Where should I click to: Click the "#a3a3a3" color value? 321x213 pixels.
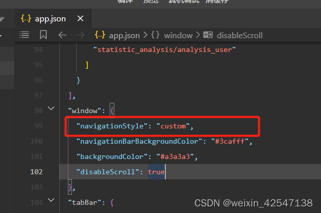(x=175, y=157)
